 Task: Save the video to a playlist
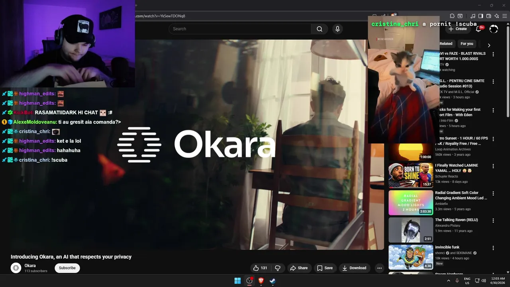[325, 268]
